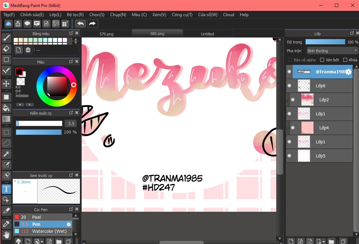359x244 pixels.
Task: Click the Undo arrow
Action: (x=80, y=23)
